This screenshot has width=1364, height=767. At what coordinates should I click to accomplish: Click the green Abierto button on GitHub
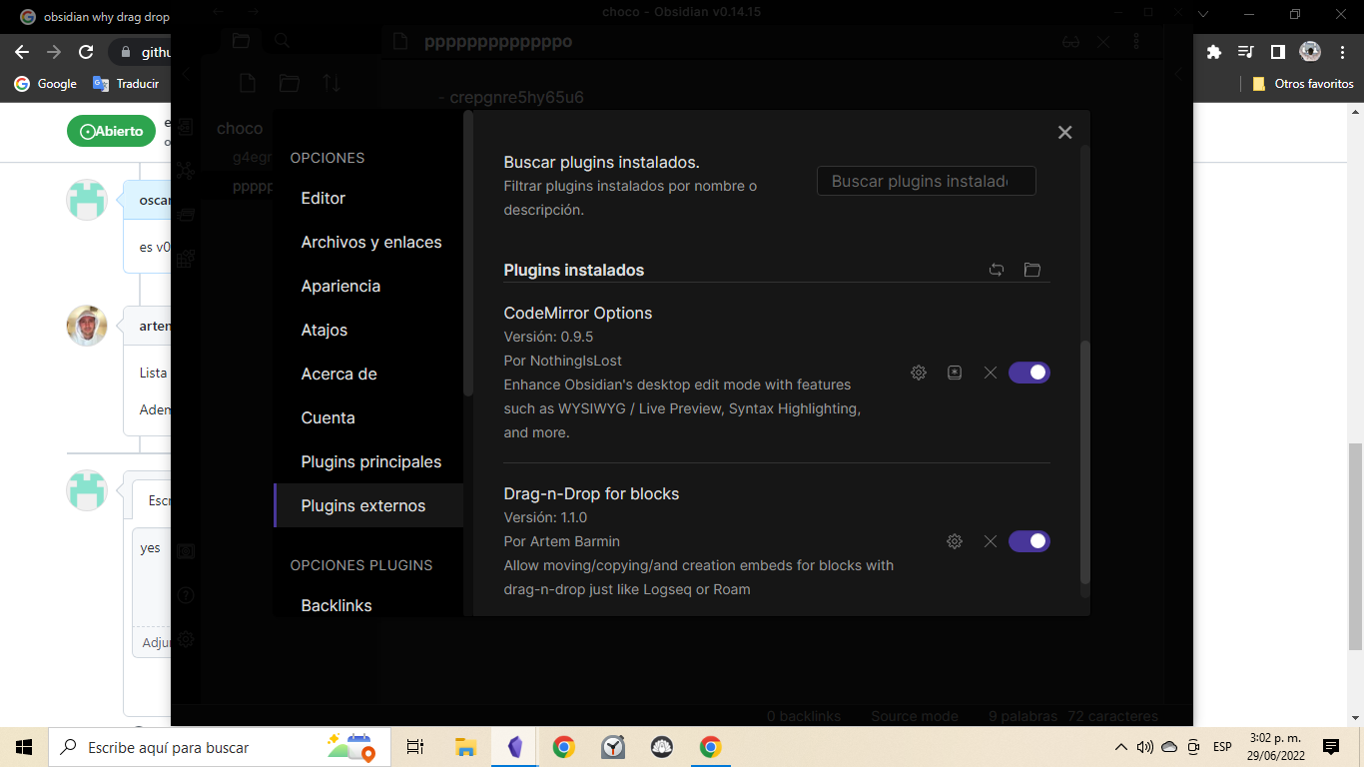coord(111,131)
